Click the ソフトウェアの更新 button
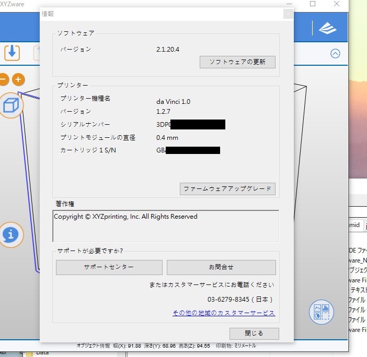 point(237,62)
